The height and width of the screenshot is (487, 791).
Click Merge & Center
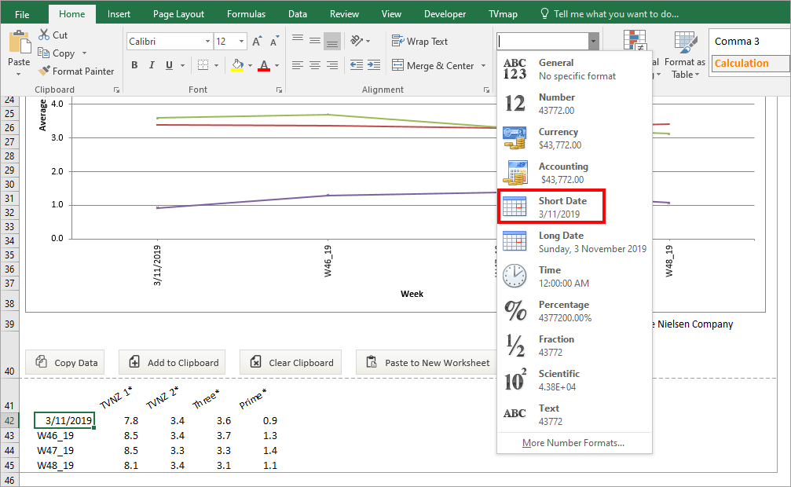point(433,66)
